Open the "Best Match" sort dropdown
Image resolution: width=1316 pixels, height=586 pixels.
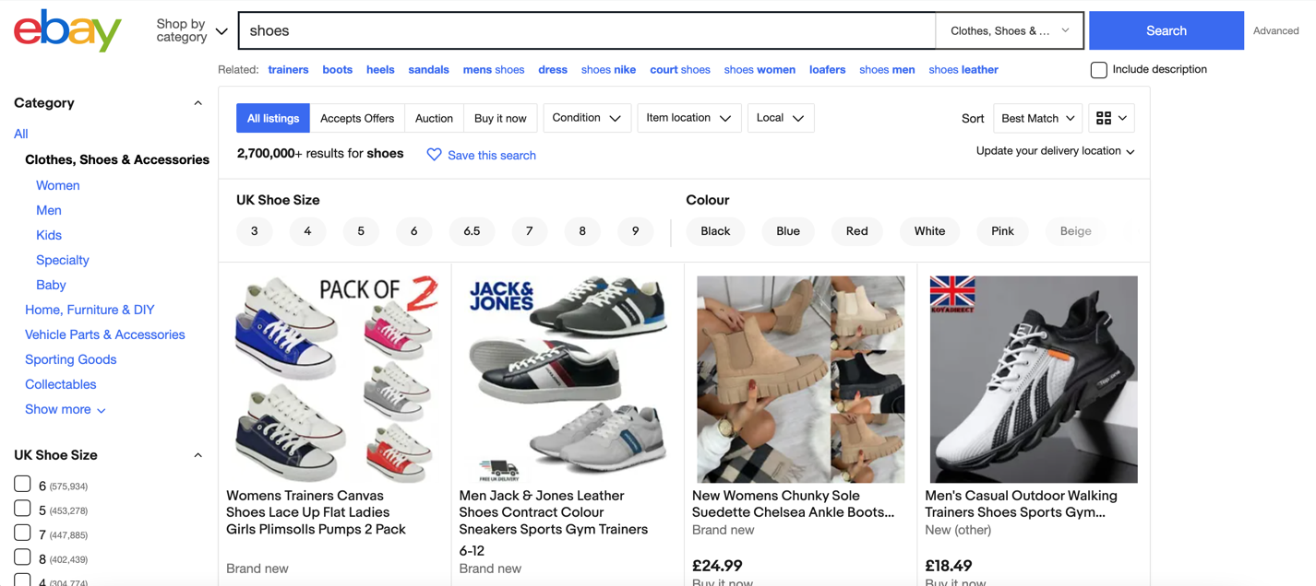pyautogui.click(x=1036, y=118)
